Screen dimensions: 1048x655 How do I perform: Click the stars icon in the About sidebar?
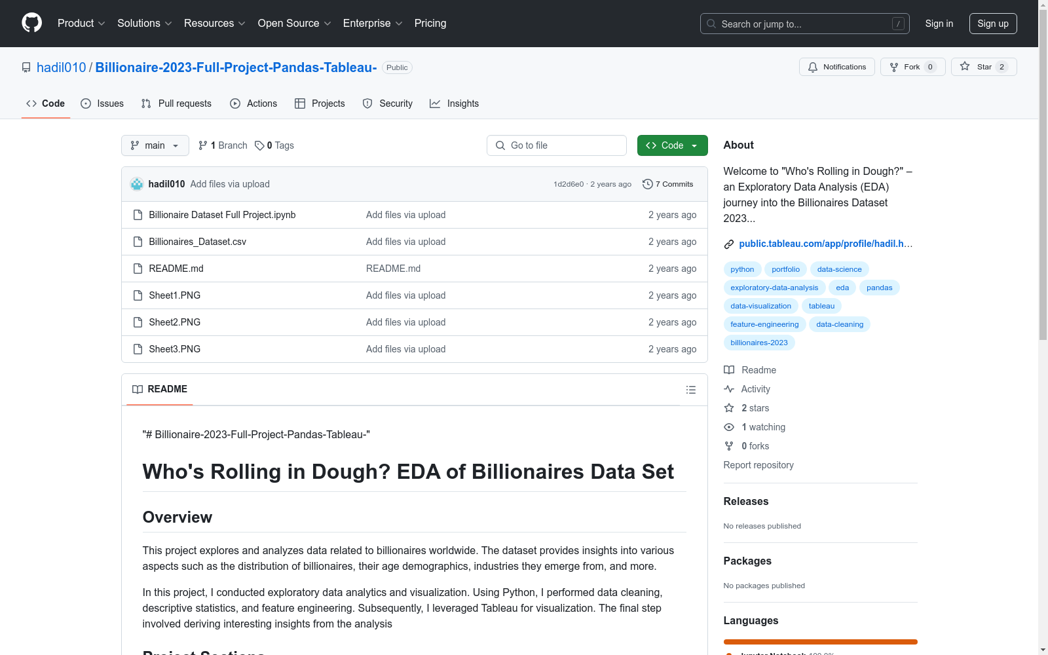click(x=729, y=408)
